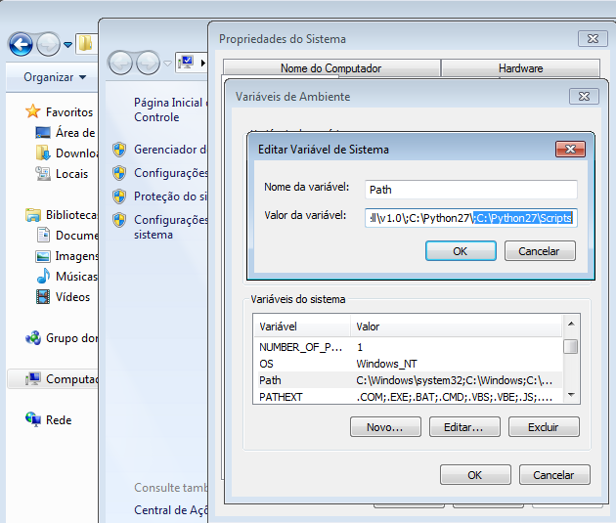Open Página Inicial do Painel de Controle link
The image size is (616, 523).
click(170, 109)
